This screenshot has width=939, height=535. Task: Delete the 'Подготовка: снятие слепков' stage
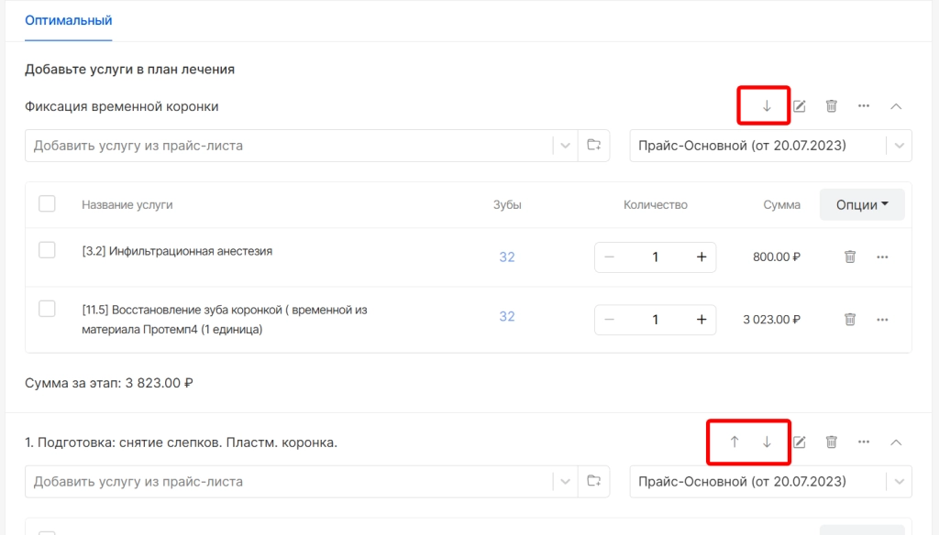831,442
